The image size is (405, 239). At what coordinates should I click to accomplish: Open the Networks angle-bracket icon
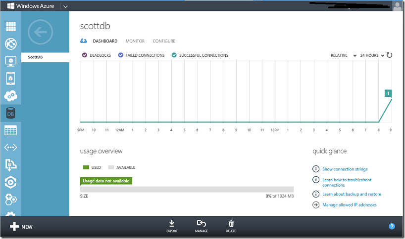point(10,148)
